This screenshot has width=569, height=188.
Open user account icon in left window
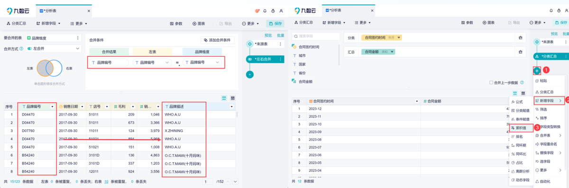(281, 10)
